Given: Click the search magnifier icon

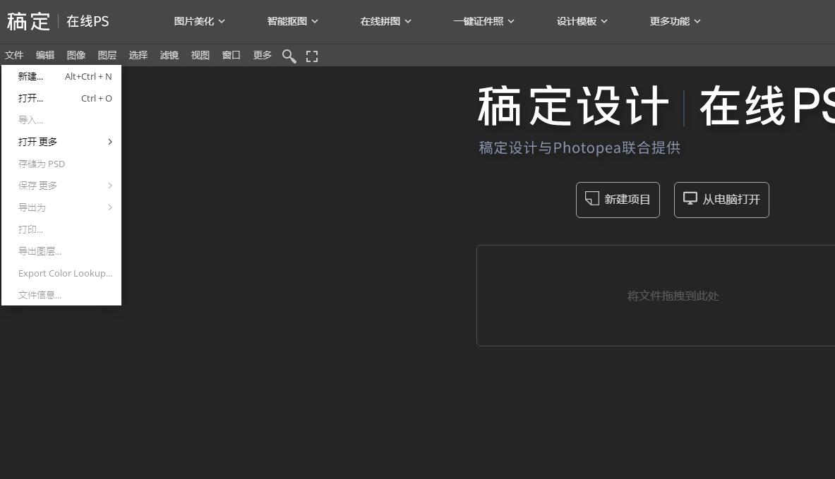Looking at the screenshot, I should (x=289, y=56).
